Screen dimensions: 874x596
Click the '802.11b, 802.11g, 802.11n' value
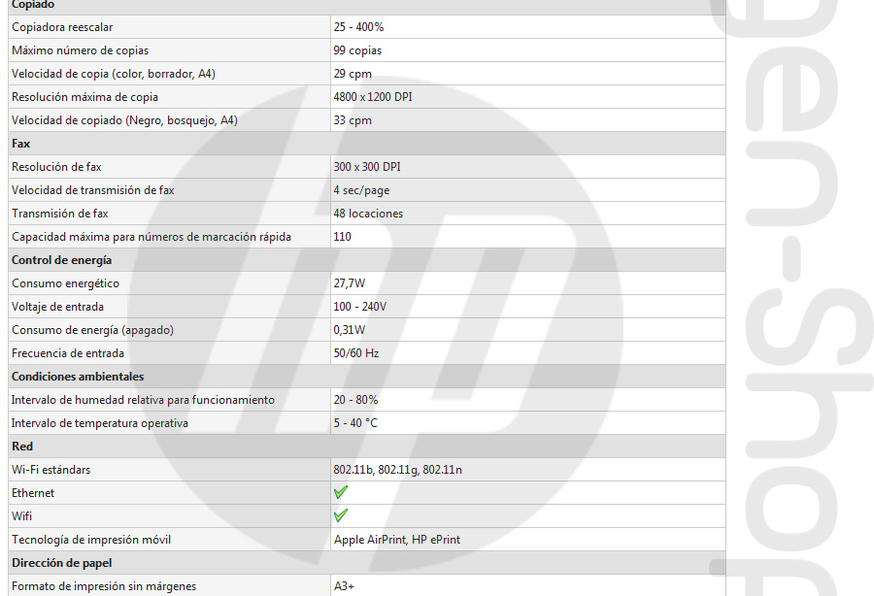point(397,470)
